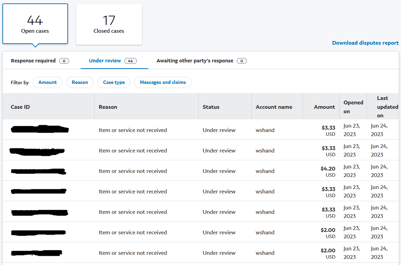The image size is (401, 265).
Task: Click the Opened on column header
Action: coord(353,107)
